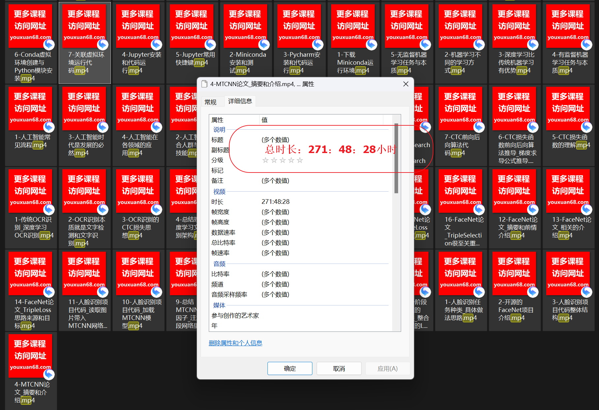Select the file 1-人工智能常见流程.mp4
Screen dimensions: 599x410
(31, 125)
